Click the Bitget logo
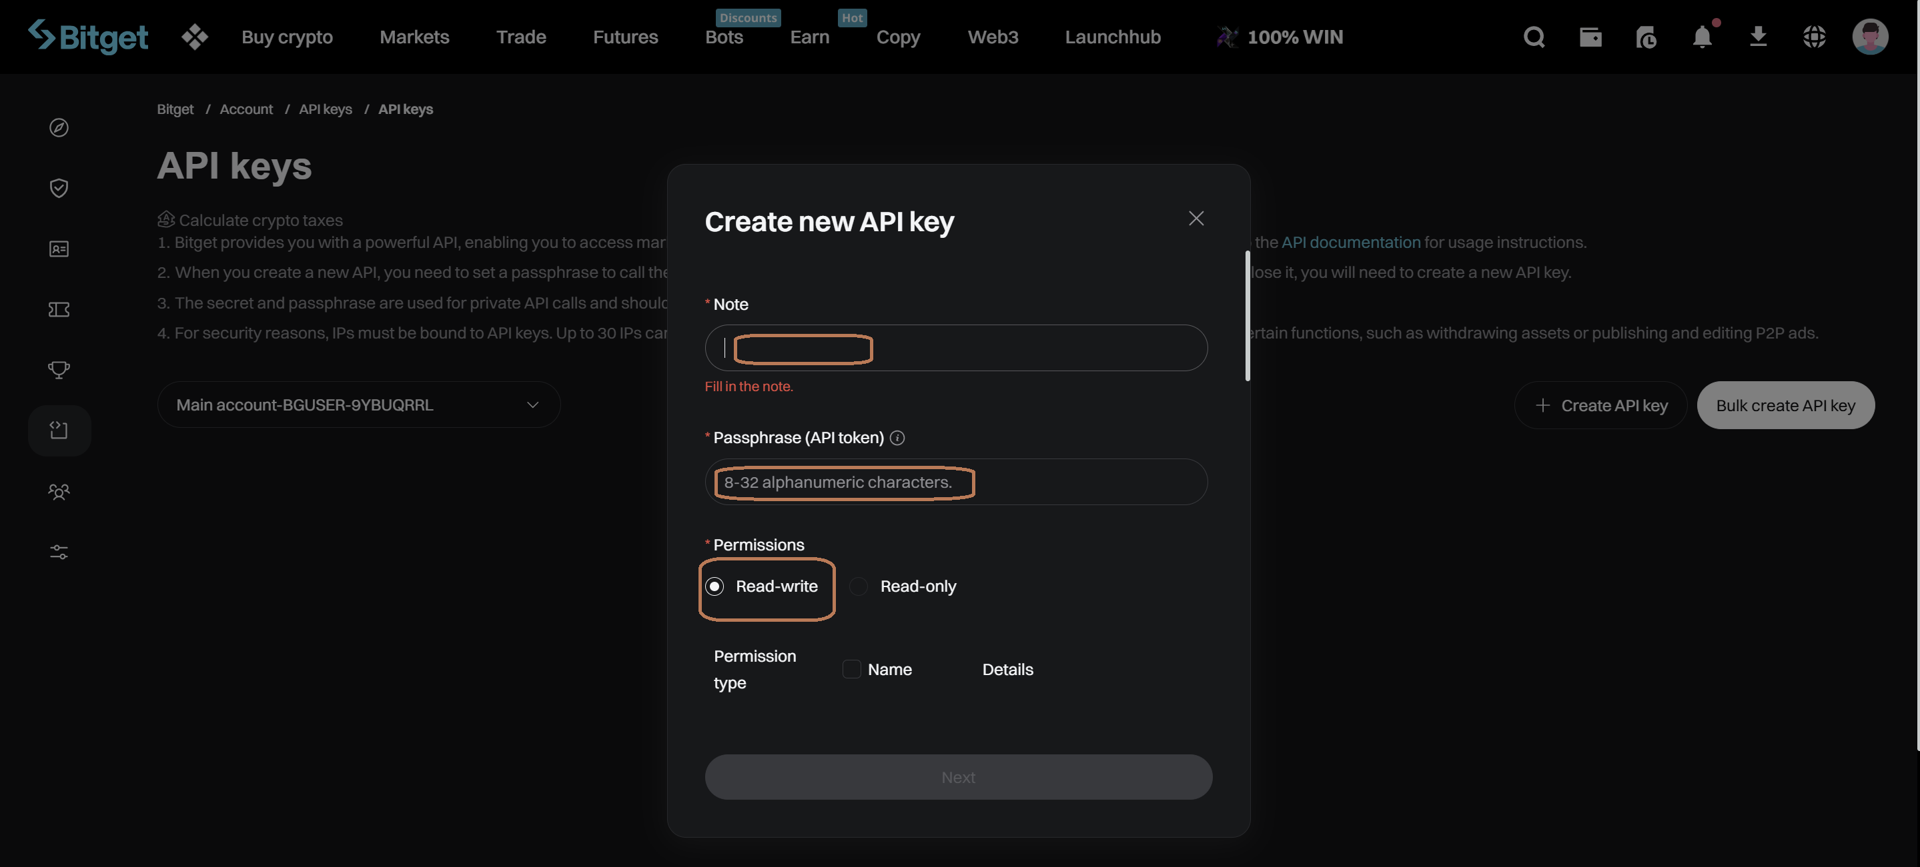This screenshot has width=1920, height=867. click(88, 36)
